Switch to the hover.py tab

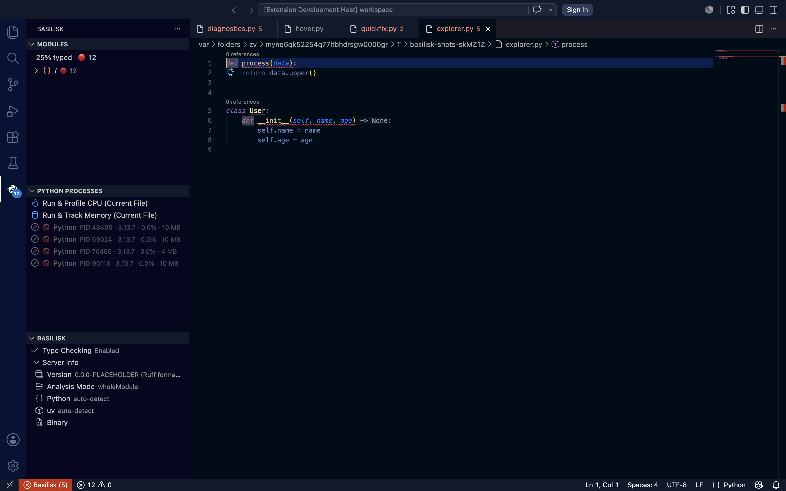tap(310, 29)
